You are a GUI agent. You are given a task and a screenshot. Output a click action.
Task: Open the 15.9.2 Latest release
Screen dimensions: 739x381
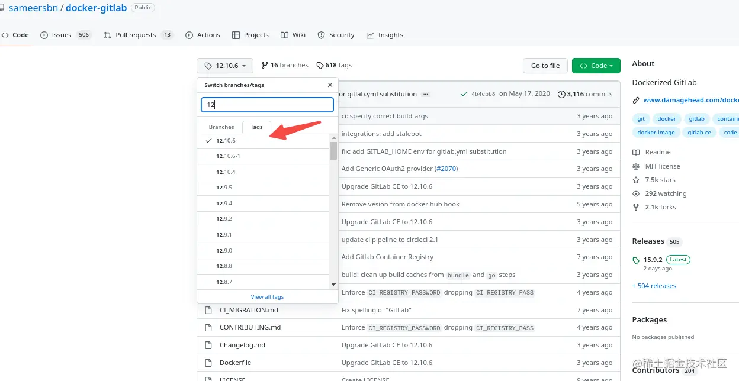661,263
